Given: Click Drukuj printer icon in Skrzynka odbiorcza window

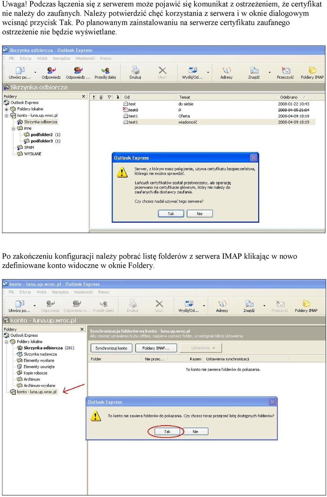Looking at the screenshot, I should click(135, 70).
